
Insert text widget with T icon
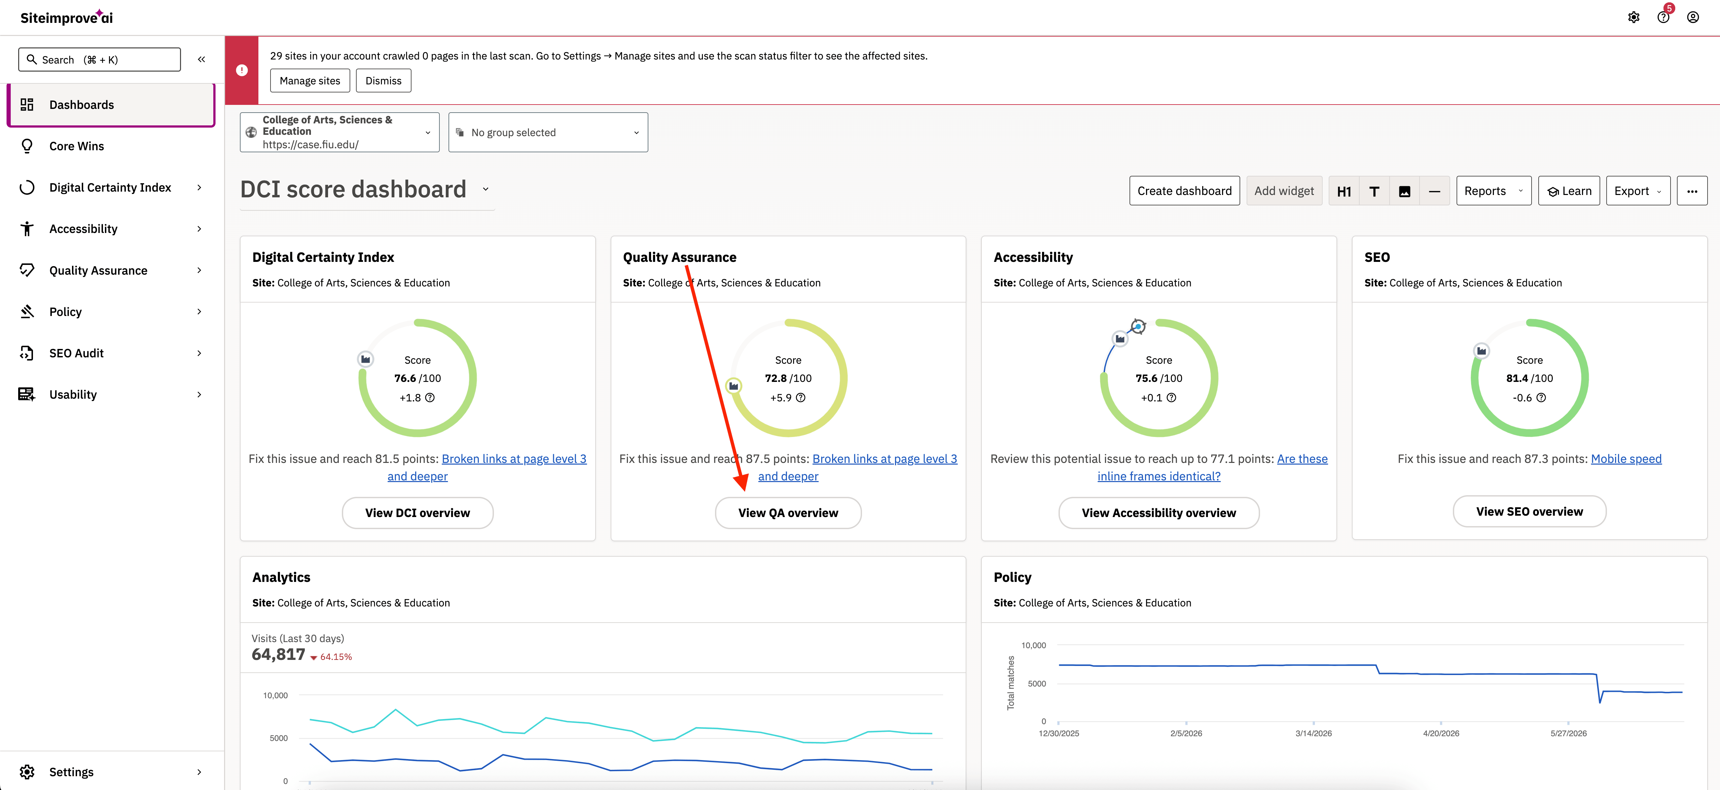pos(1374,192)
